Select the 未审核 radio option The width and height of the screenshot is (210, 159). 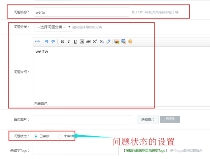[x=60, y=136]
